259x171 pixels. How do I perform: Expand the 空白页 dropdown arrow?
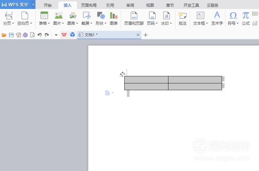point(31,23)
